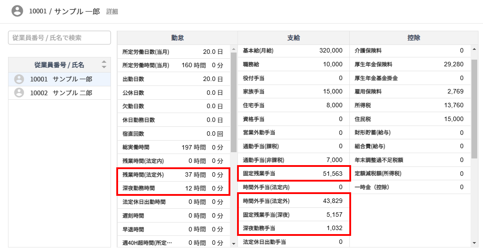Click the 固定残業手当 value 51,563

(333, 174)
